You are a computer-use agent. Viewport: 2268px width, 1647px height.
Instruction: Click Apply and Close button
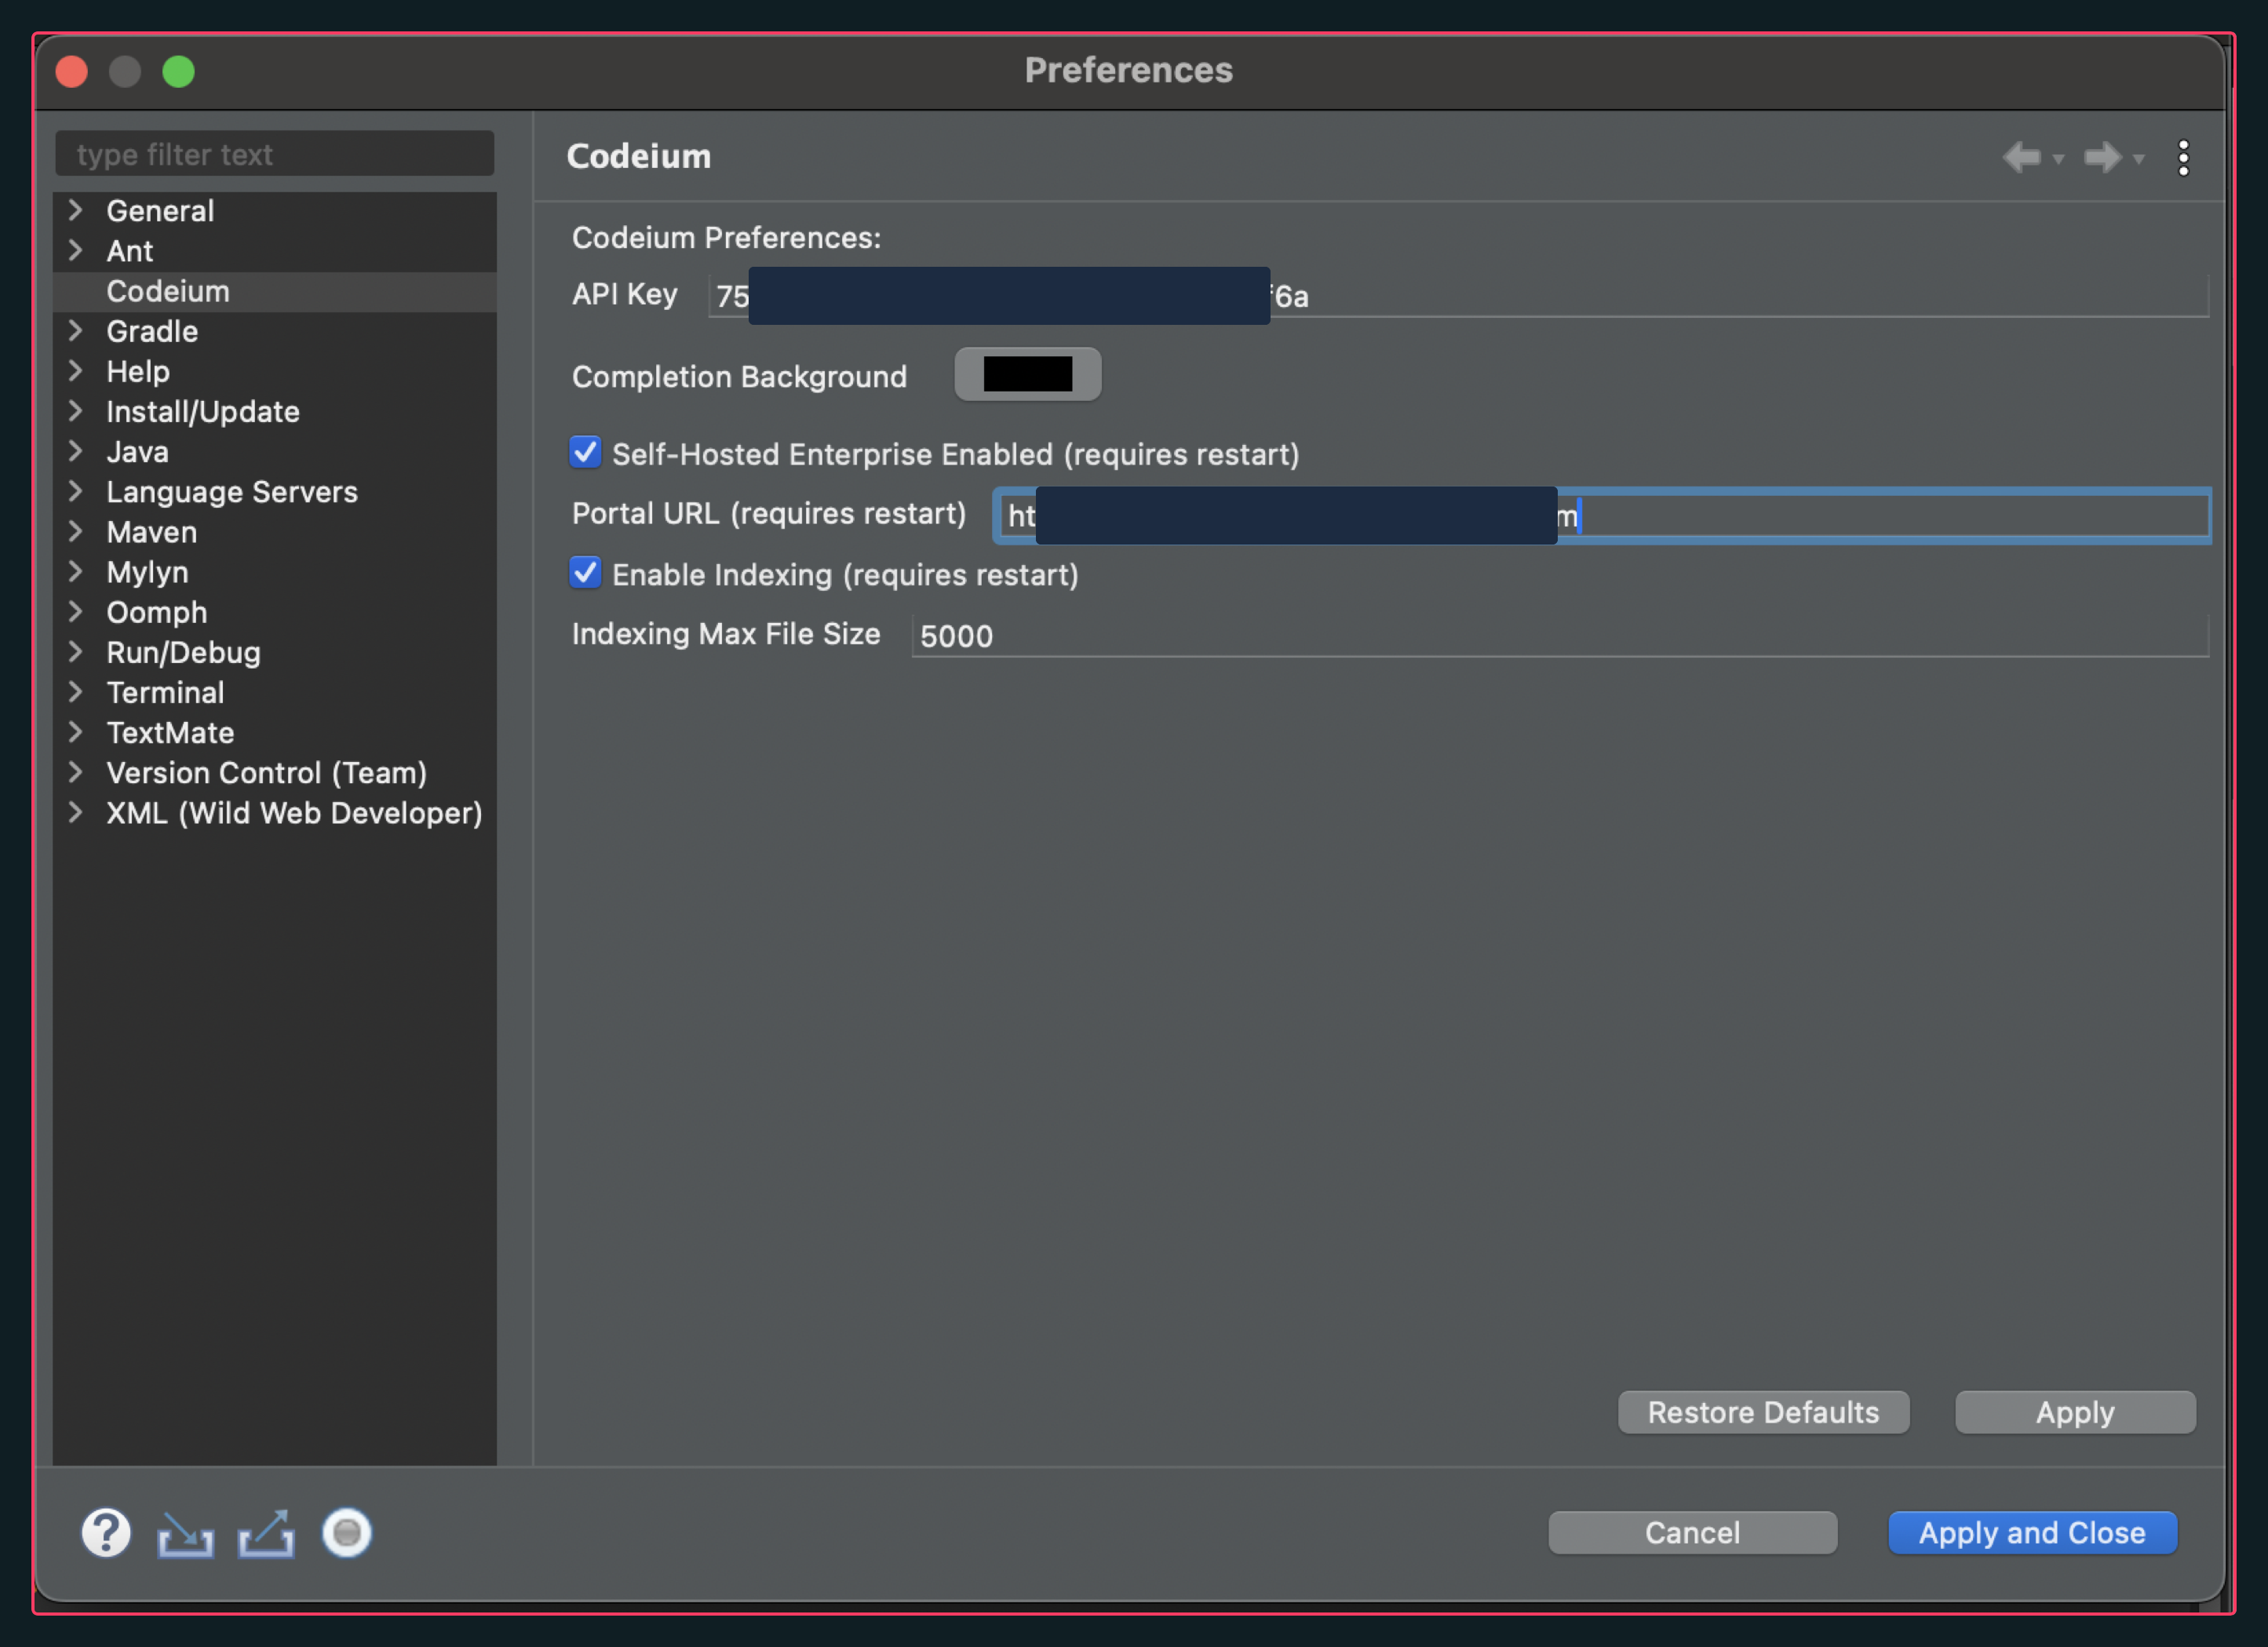(x=2032, y=1532)
